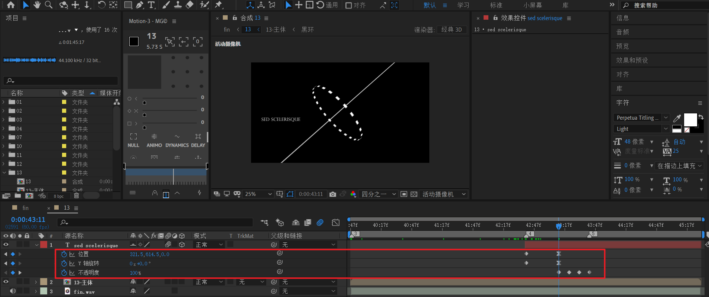This screenshot has height=297, width=709.
Task: Click 黑环 breadcrumb in viewer
Action: 307,29
